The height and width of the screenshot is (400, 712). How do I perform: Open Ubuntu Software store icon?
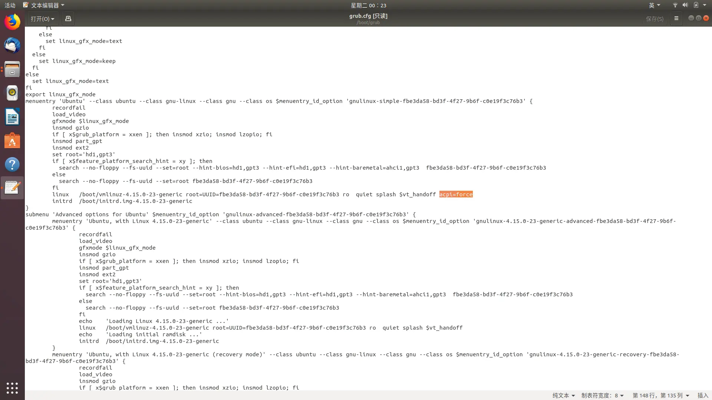click(12, 141)
